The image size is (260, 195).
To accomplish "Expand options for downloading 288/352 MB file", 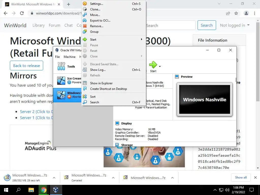I will (x=54, y=178).
